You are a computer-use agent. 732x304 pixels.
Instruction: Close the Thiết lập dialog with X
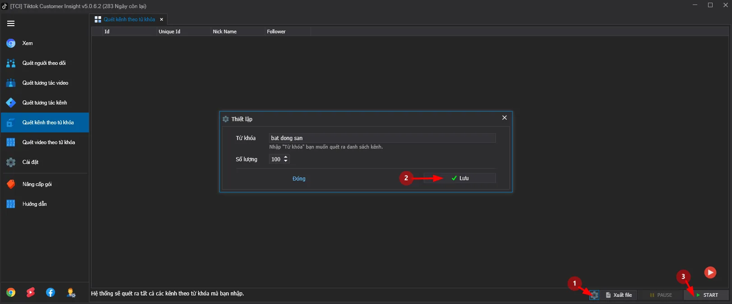[x=505, y=118]
